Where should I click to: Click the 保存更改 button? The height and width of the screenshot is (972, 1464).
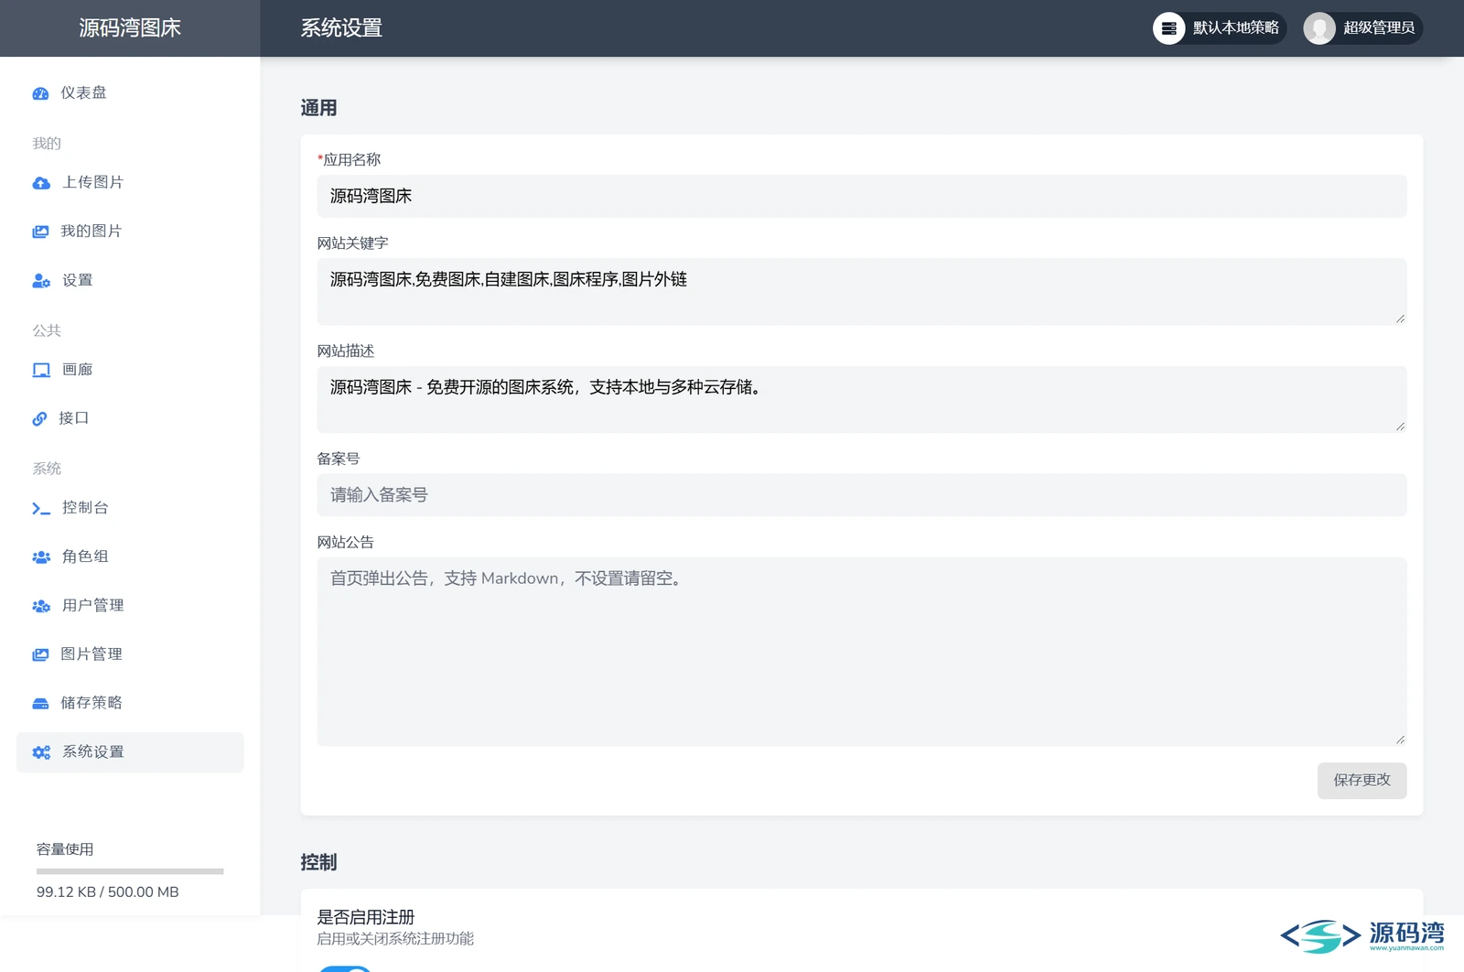[x=1362, y=781]
